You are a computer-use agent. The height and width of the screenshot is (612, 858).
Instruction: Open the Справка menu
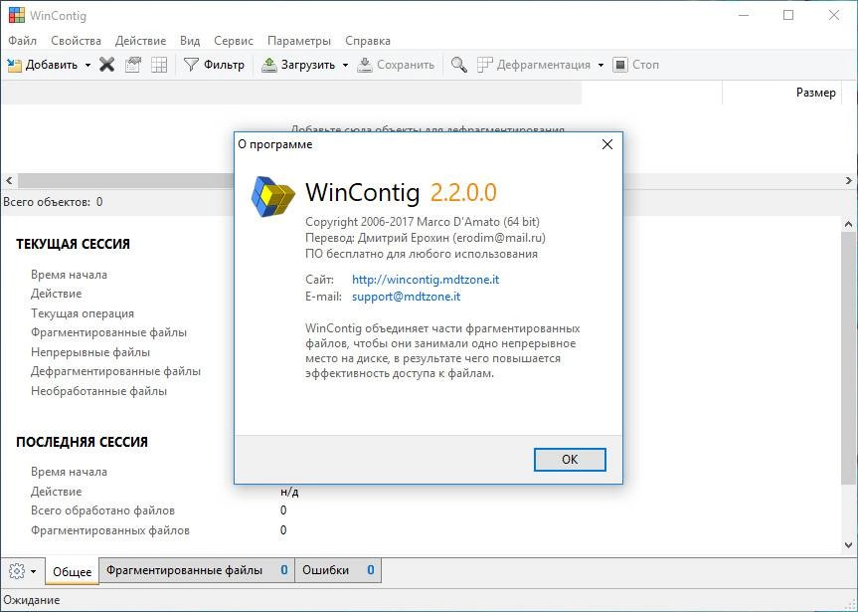368,41
